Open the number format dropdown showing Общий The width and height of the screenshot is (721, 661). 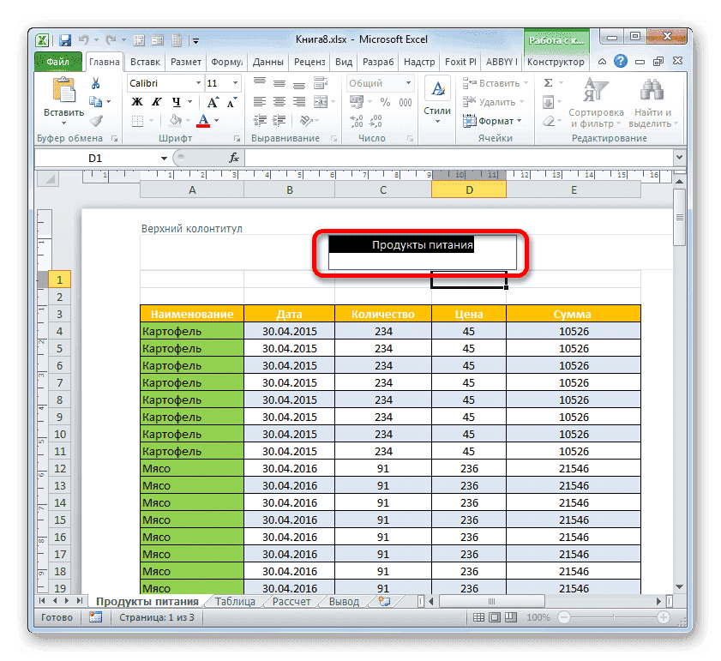pyautogui.click(x=379, y=82)
